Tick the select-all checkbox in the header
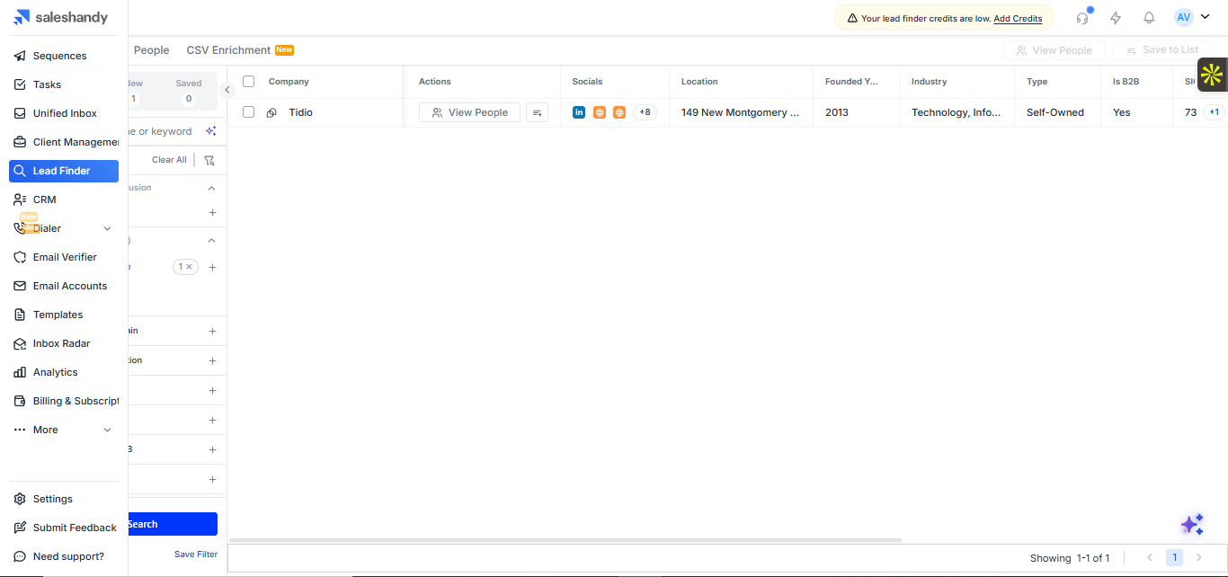 (249, 82)
